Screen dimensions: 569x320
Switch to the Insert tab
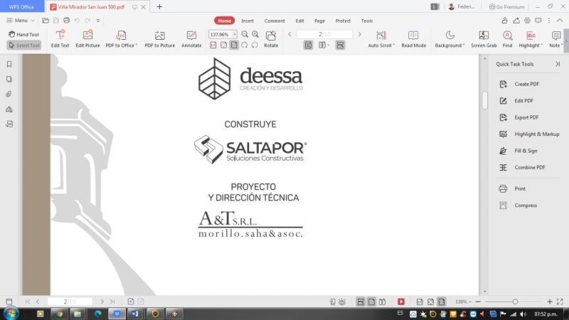click(248, 21)
